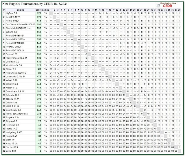This screenshot has height=156, width=185.
Task: Click the P column header
Action: coord(4,10)
